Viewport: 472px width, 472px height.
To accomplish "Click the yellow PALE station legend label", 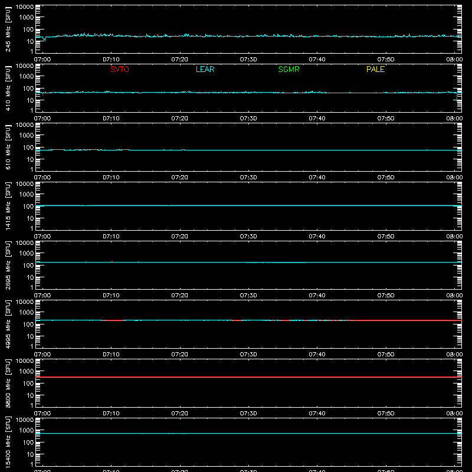I will click(x=375, y=69).
